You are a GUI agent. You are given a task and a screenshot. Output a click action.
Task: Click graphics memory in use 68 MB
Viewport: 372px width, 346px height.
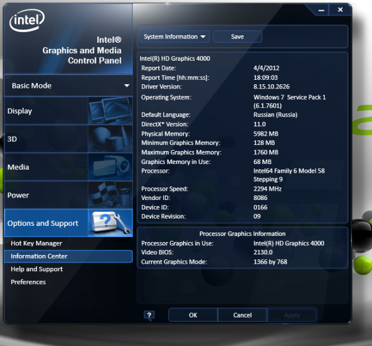pos(262,162)
